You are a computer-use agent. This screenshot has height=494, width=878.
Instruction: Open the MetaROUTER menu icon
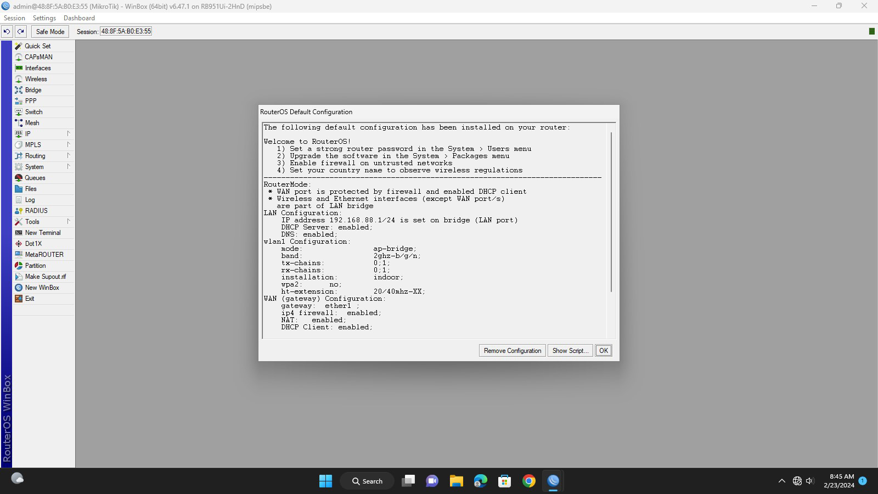pos(19,255)
